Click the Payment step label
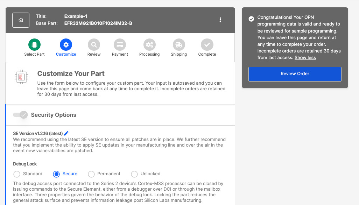 point(120,54)
